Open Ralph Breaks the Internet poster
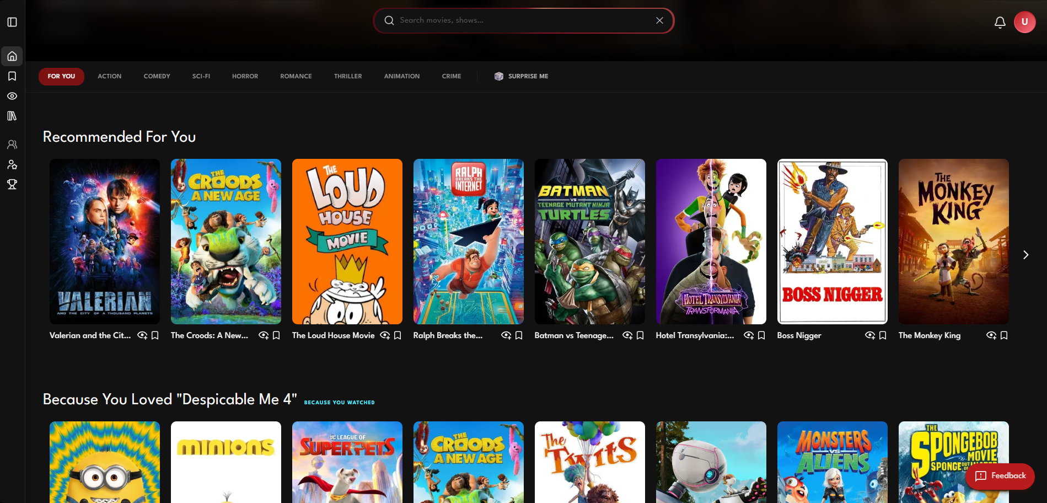 (x=469, y=242)
